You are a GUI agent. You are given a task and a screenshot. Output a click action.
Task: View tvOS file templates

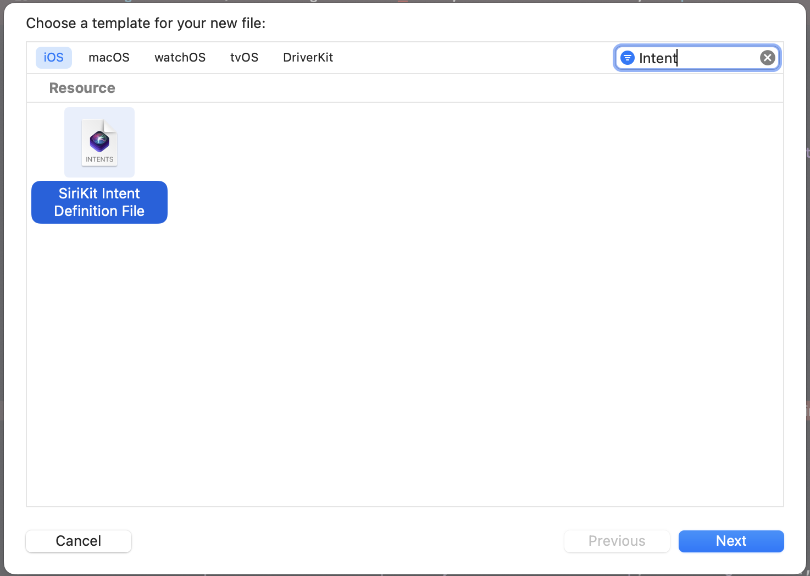point(244,57)
